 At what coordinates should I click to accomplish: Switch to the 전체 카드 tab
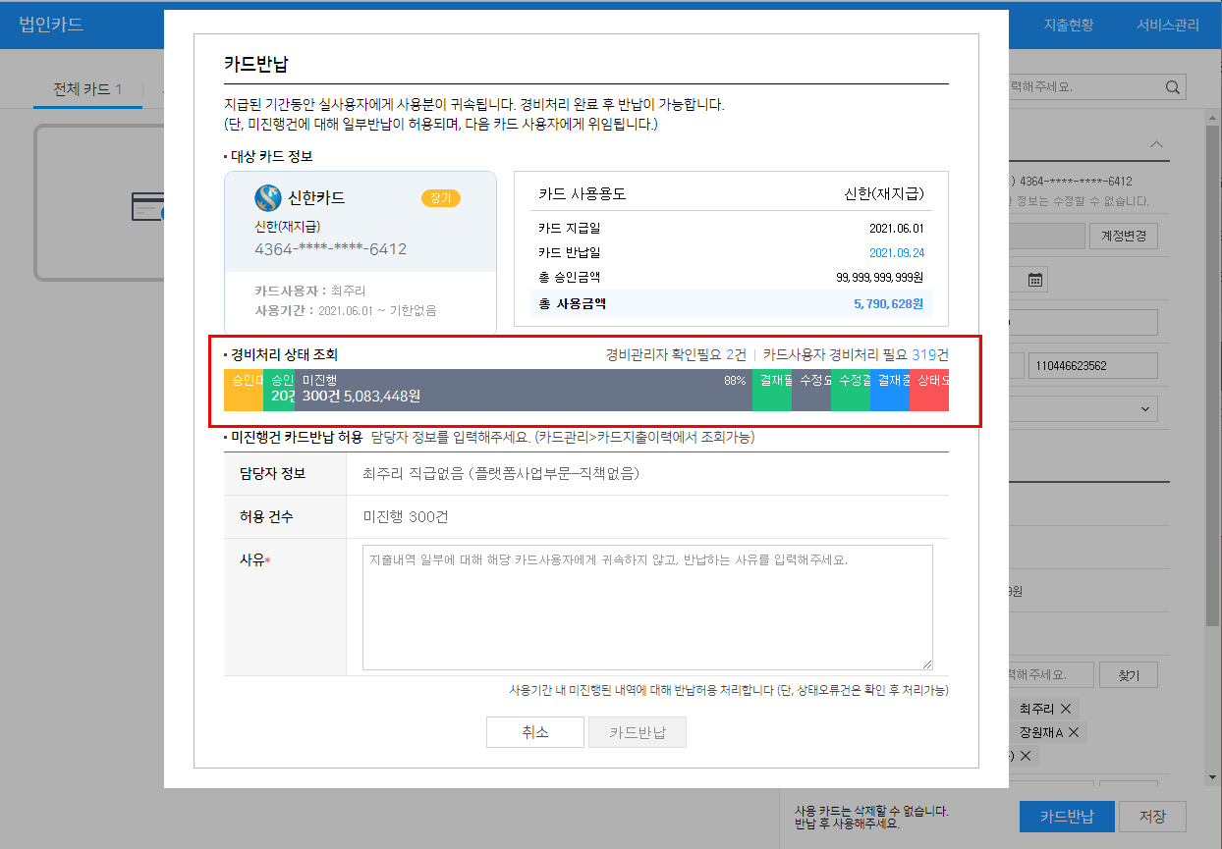(x=87, y=89)
